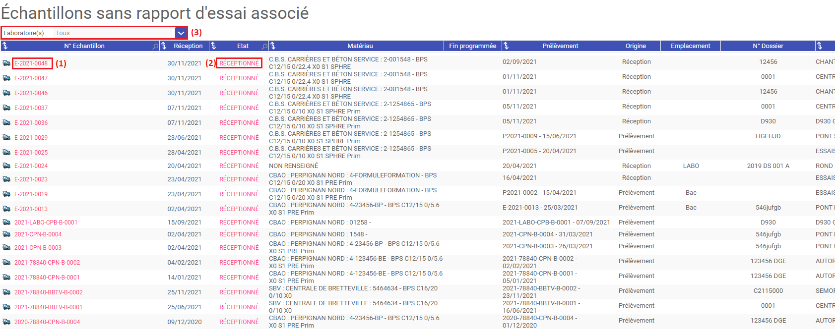The height and width of the screenshot is (336, 835).
Task: Click the truck icon beside 2021-CPN-B-0004
Action: (x=6, y=234)
